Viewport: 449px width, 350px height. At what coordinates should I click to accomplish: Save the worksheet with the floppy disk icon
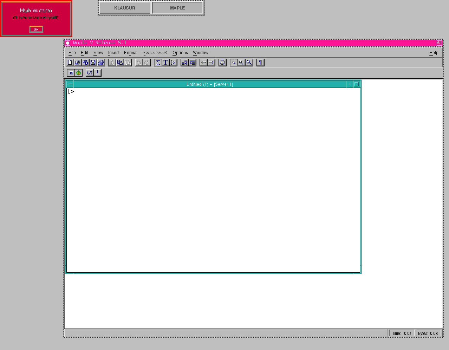(x=93, y=63)
